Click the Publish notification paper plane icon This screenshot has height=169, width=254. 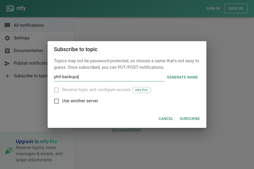(8, 63)
